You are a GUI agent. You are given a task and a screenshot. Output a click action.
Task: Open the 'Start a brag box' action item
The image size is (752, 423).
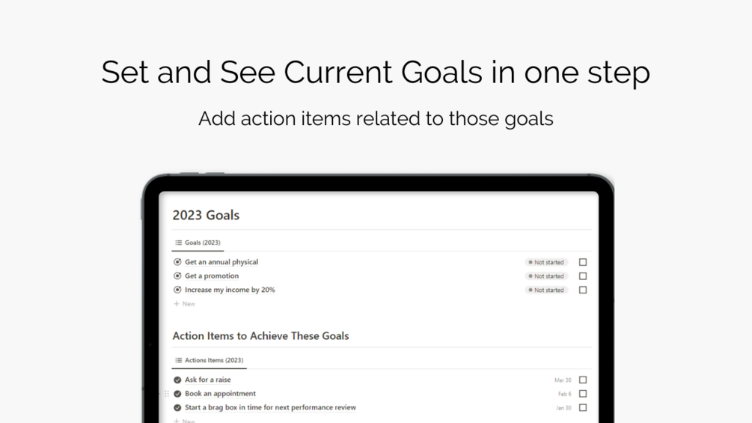point(270,408)
